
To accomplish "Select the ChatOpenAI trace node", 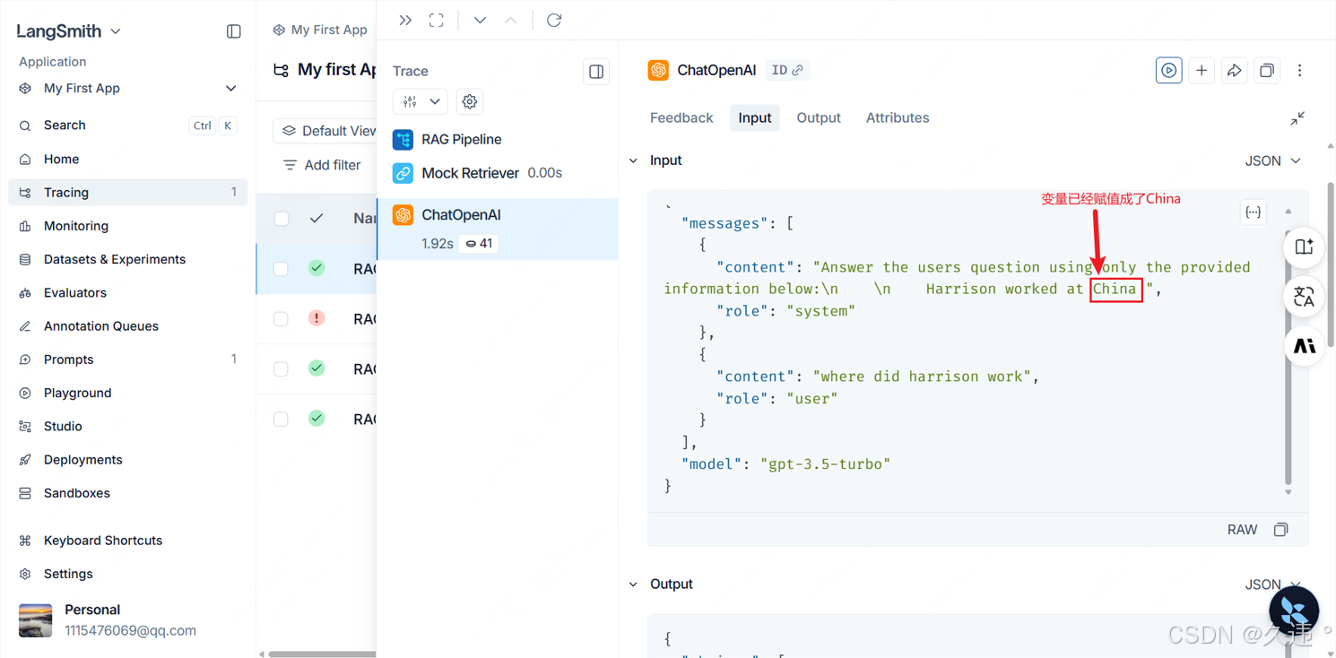I will 498,229.
